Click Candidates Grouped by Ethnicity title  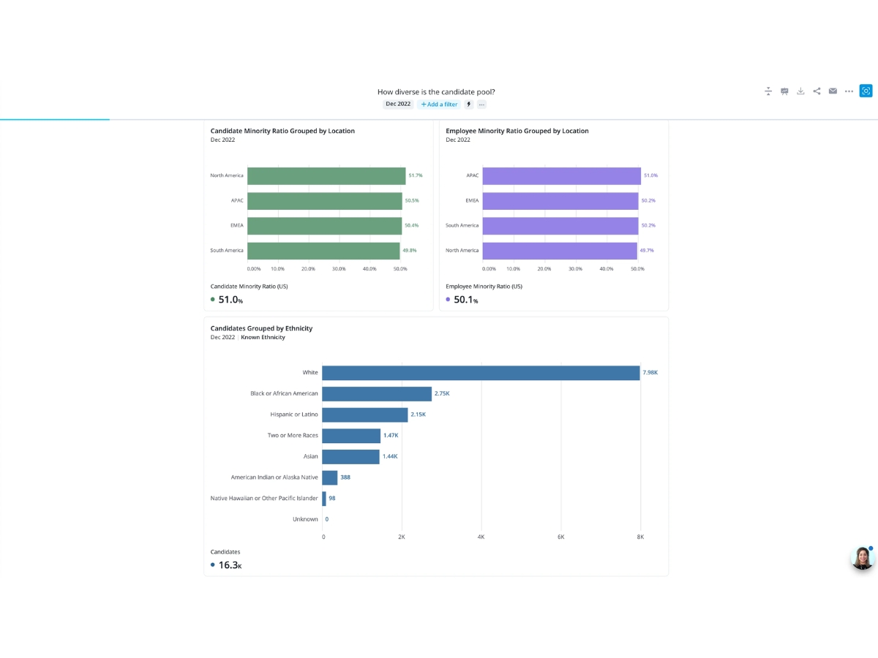261,328
